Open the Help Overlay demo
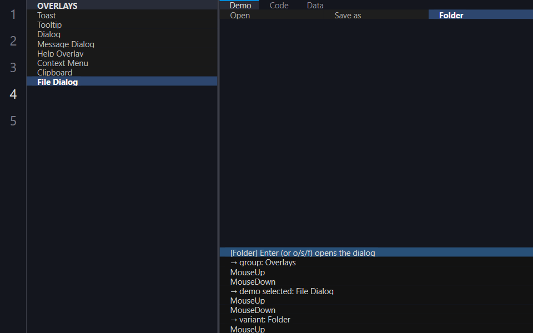The height and width of the screenshot is (333, 533). tap(122, 53)
